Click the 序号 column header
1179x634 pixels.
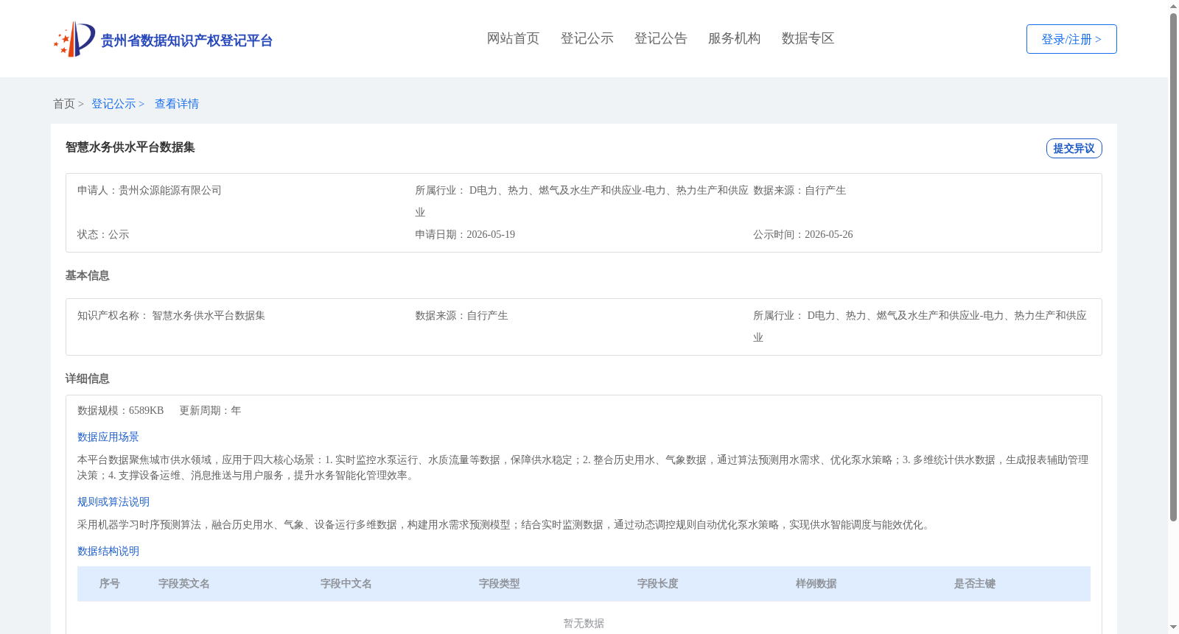(110, 583)
